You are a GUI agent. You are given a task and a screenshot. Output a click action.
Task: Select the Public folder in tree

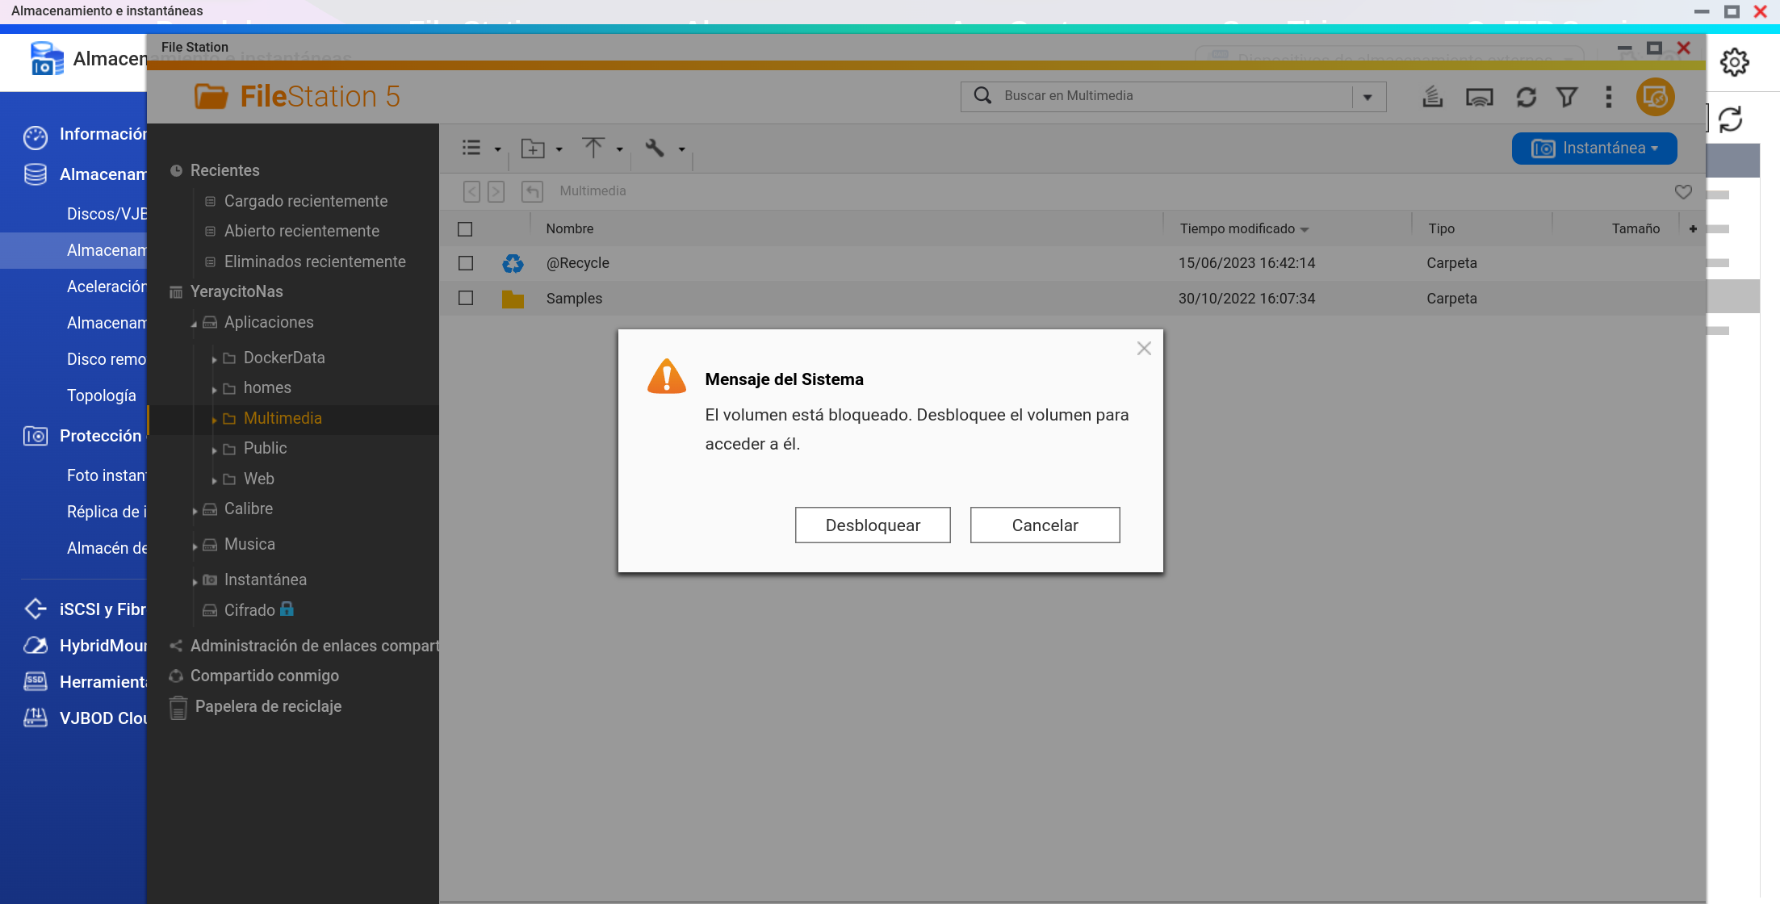point(265,448)
